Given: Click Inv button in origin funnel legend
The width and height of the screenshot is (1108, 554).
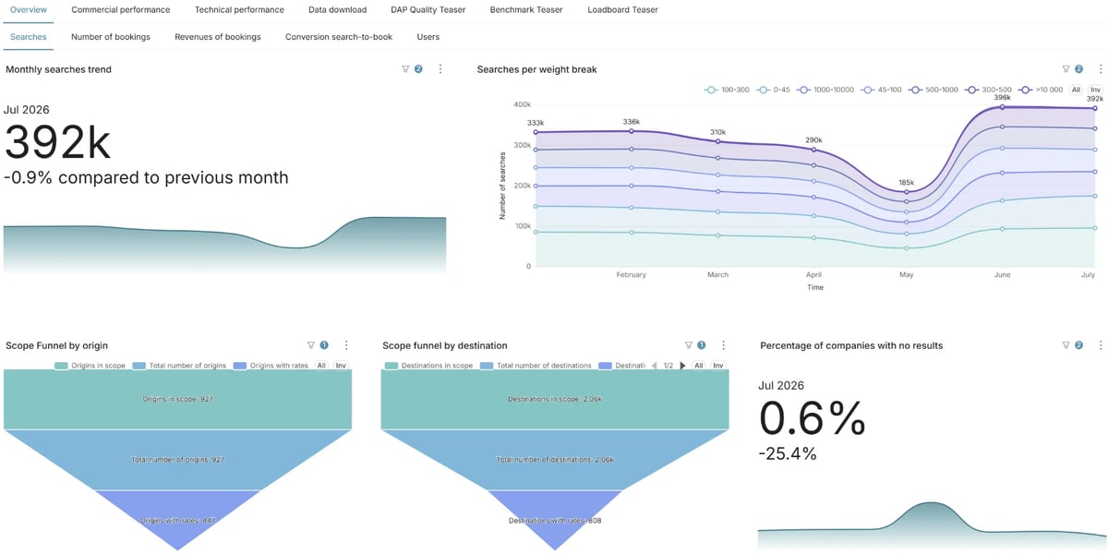Looking at the screenshot, I should click(x=341, y=366).
